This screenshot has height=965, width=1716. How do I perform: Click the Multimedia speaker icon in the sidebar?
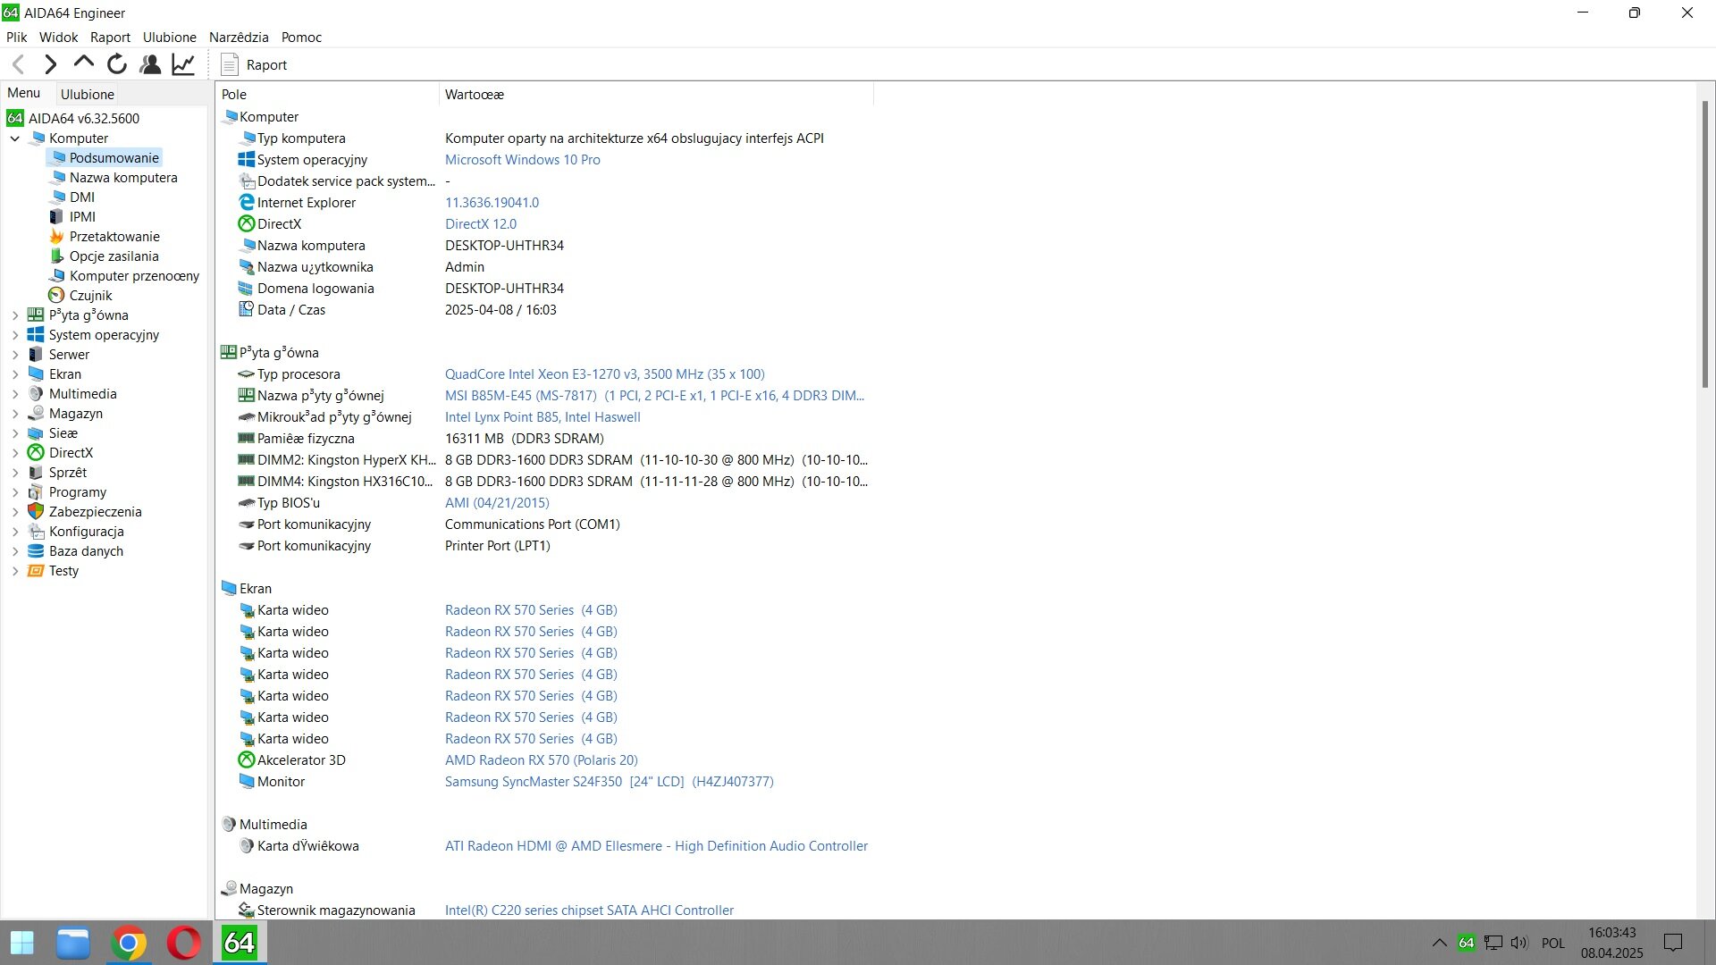coord(36,393)
